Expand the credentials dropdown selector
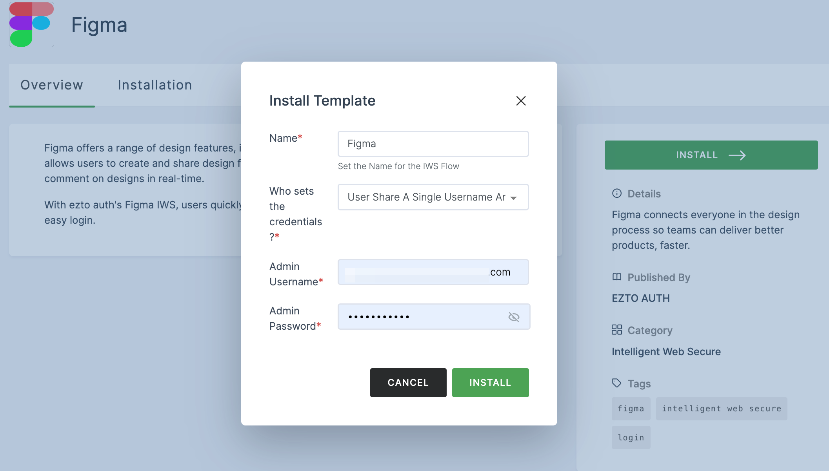Viewport: 829px width, 471px height. (513, 197)
